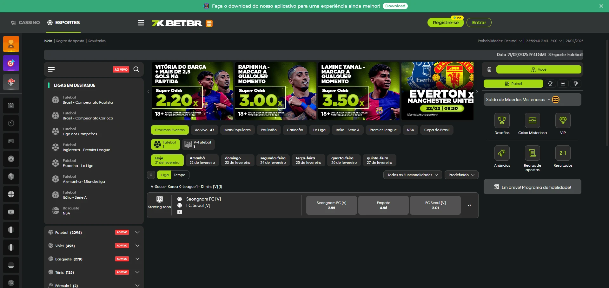
Task: Show live Basquete events via AO VIVO badge
Action: 122,259
